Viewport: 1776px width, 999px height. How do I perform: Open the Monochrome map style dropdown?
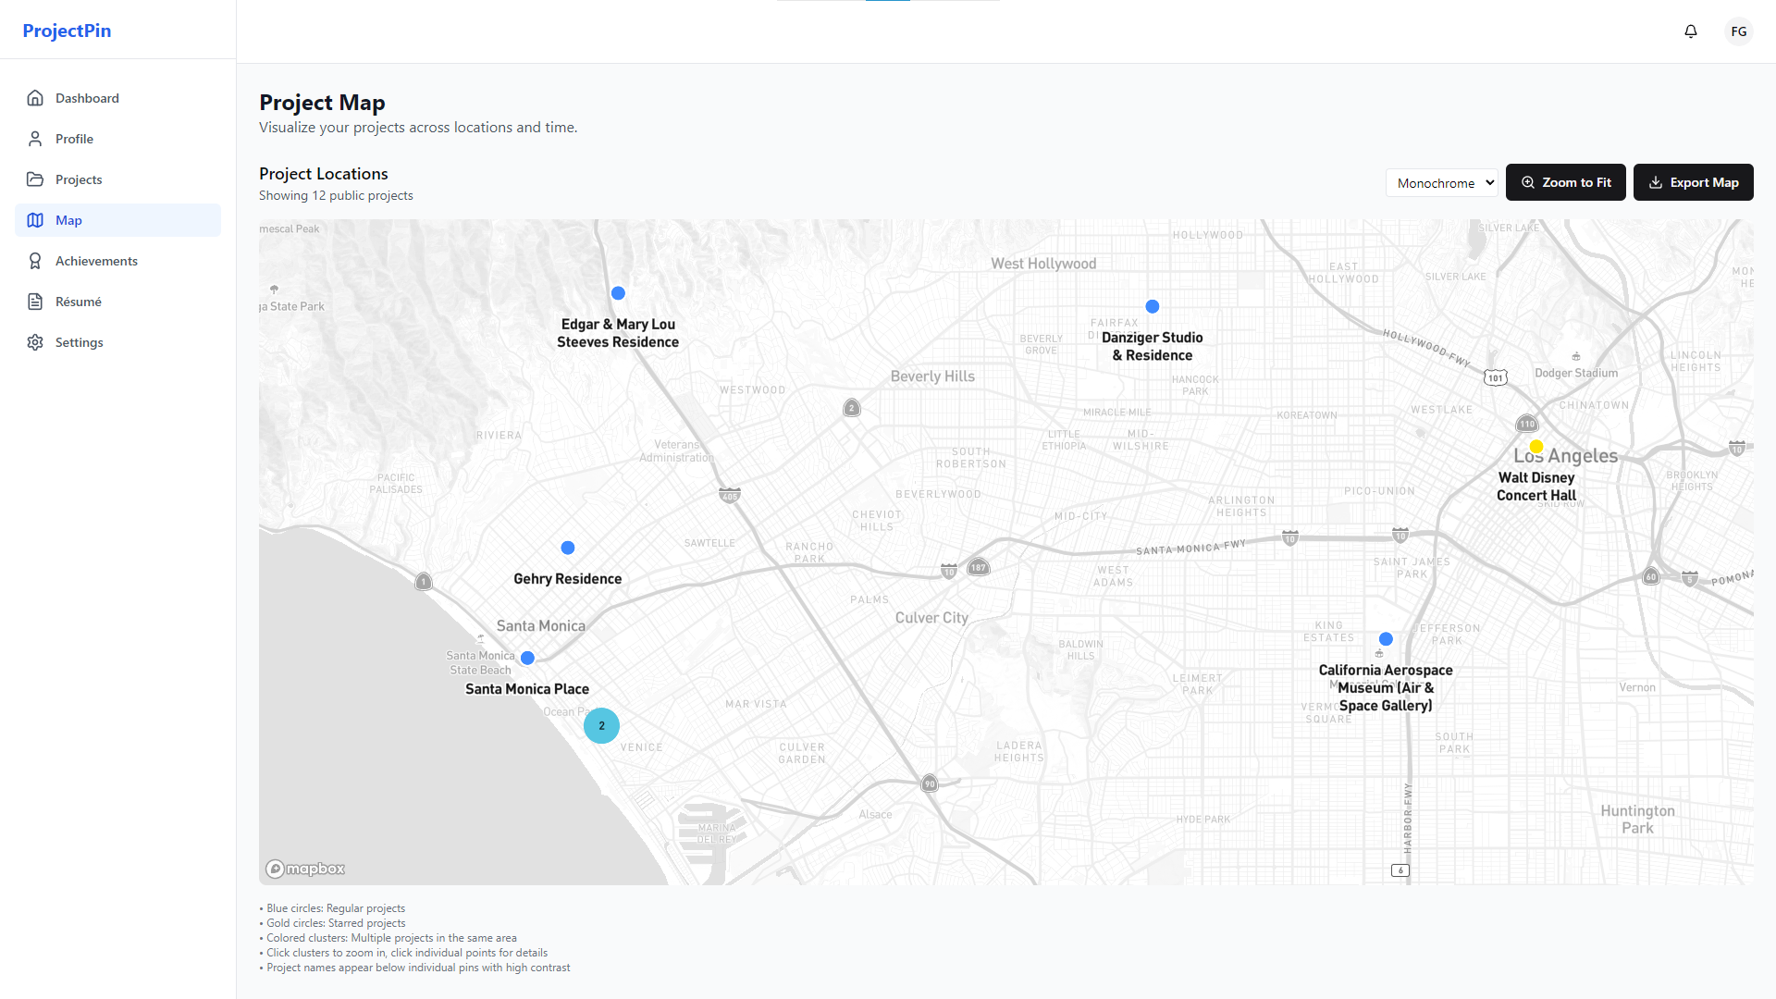(x=1442, y=183)
